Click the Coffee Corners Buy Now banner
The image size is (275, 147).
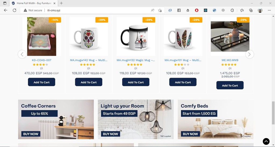tap(56, 119)
